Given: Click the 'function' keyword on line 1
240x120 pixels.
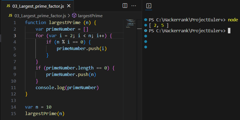Looking at the screenshot, I should pos(35,22).
